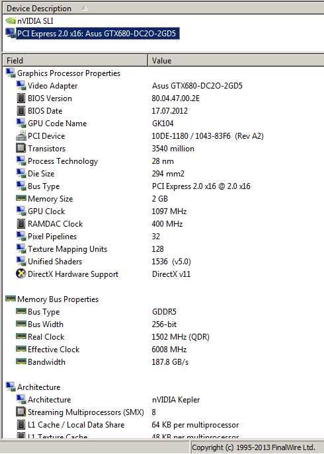Click the GPU Code Name icon
The width and height of the screenshot is (324, 454).
[21, 124]
